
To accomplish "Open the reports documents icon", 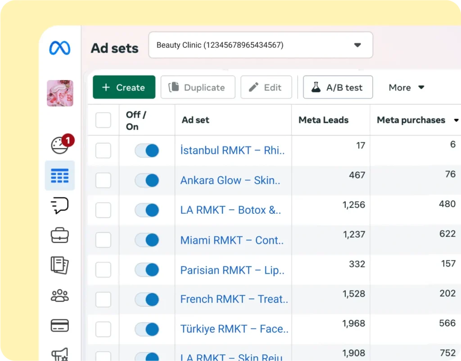I will click(60, 265).
